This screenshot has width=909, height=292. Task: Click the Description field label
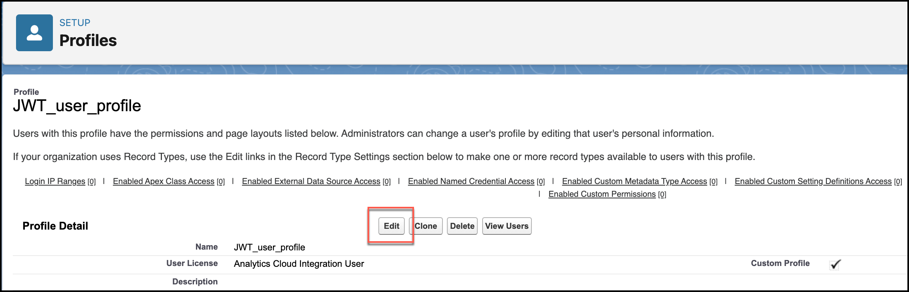(195, 282)
